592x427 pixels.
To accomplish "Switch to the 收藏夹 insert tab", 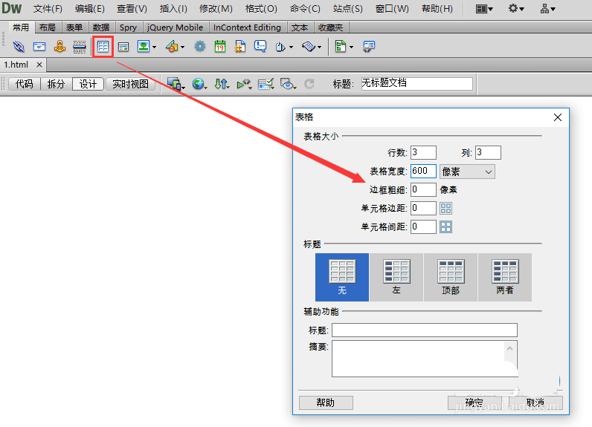I will [x=330, y=27].
